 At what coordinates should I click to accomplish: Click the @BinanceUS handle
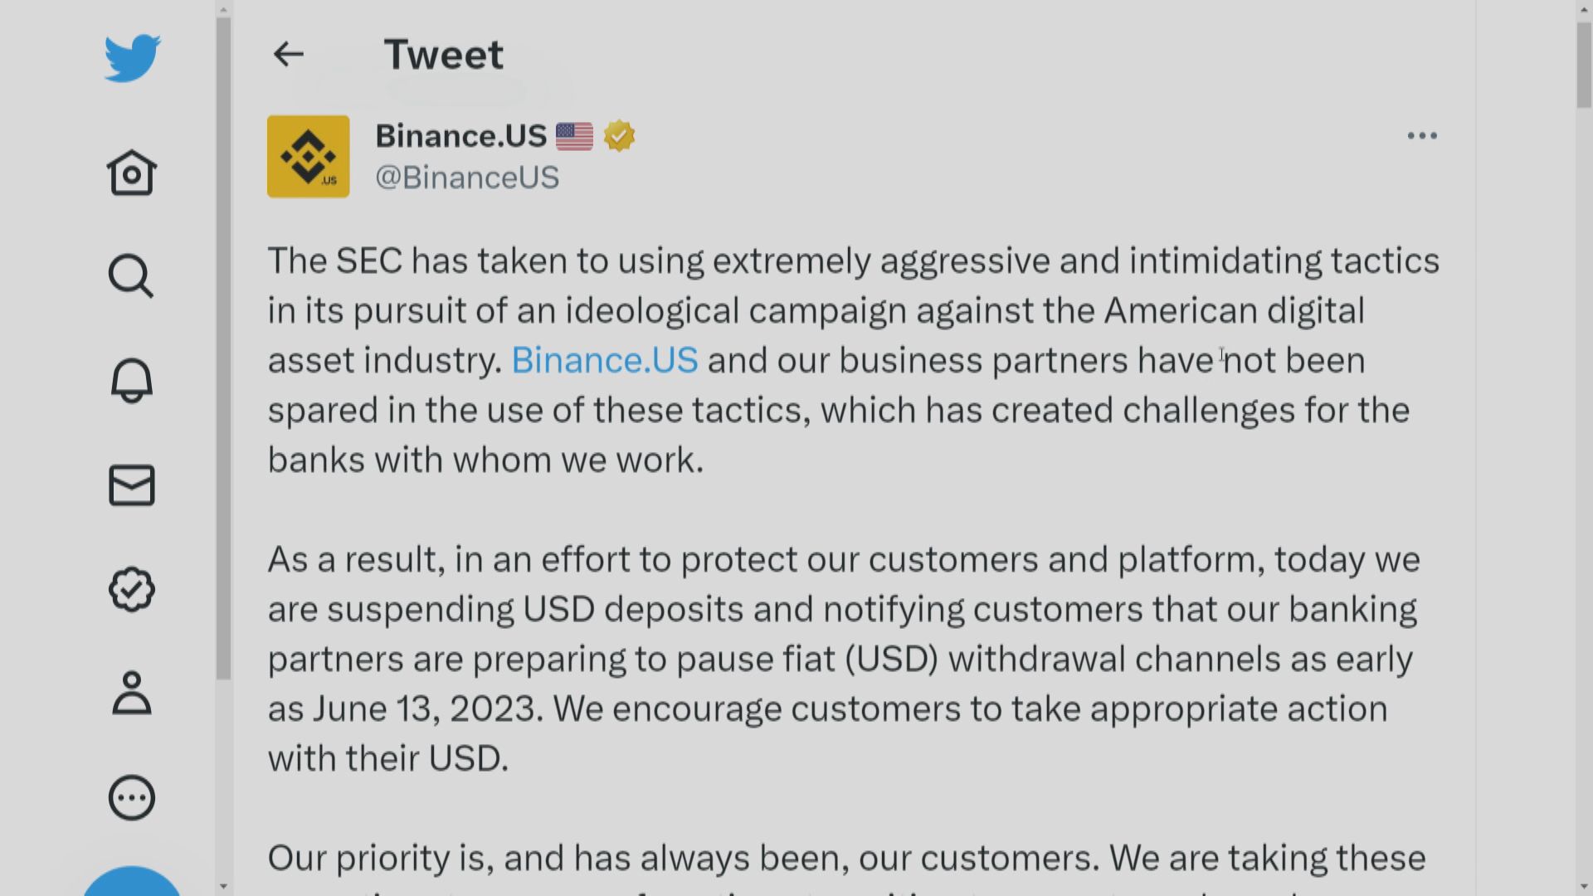(x=467, y=178)
